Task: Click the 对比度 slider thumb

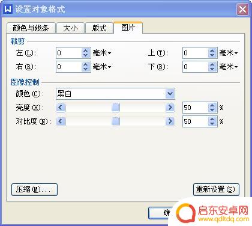Action: (115, 121)
